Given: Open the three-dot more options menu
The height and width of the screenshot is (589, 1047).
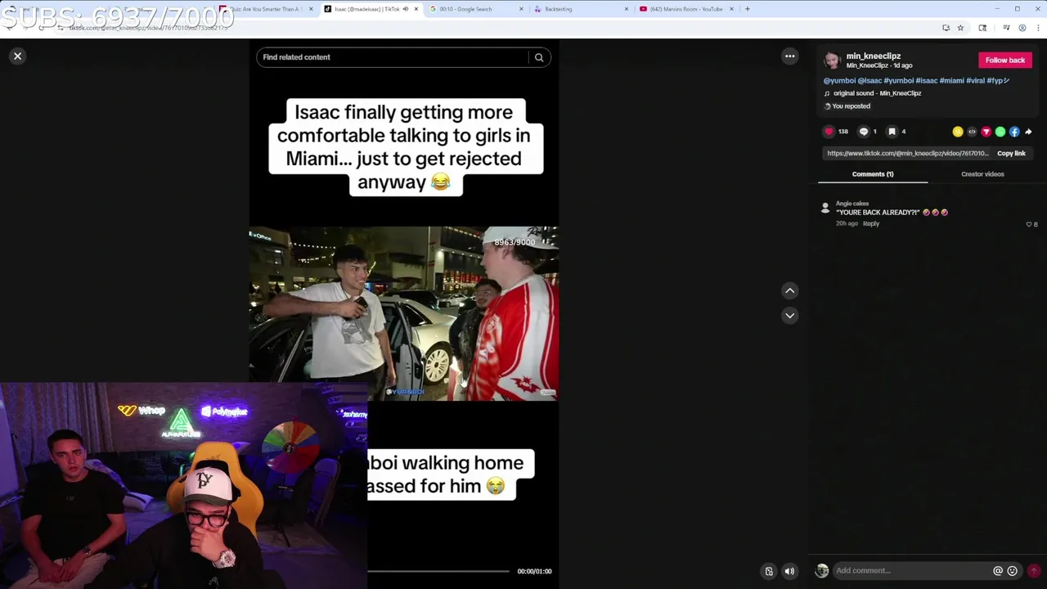Looking at the screenshot, I should [x=789, y=56].
